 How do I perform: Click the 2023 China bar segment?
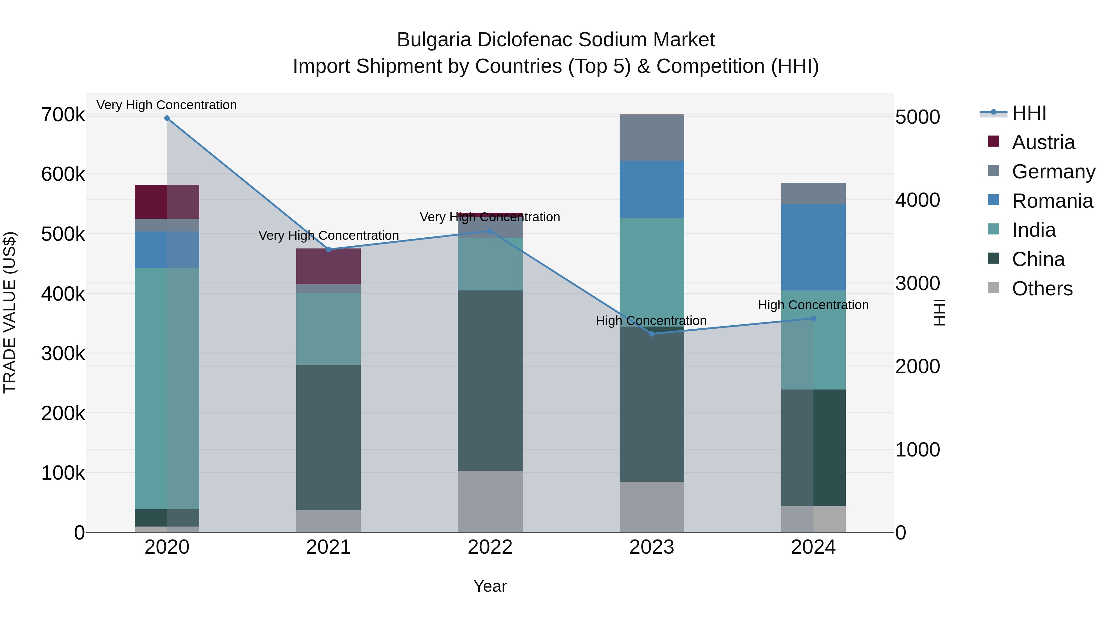(x=652, y=404)
